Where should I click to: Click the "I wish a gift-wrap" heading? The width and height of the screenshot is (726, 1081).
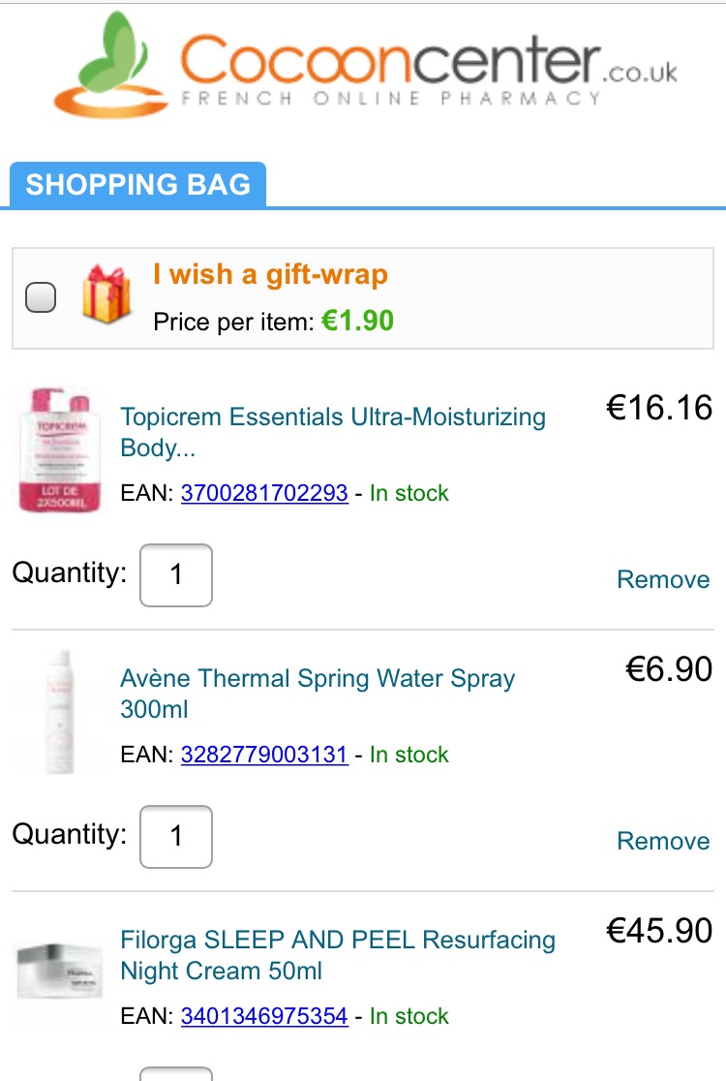[x=270, y=274]
